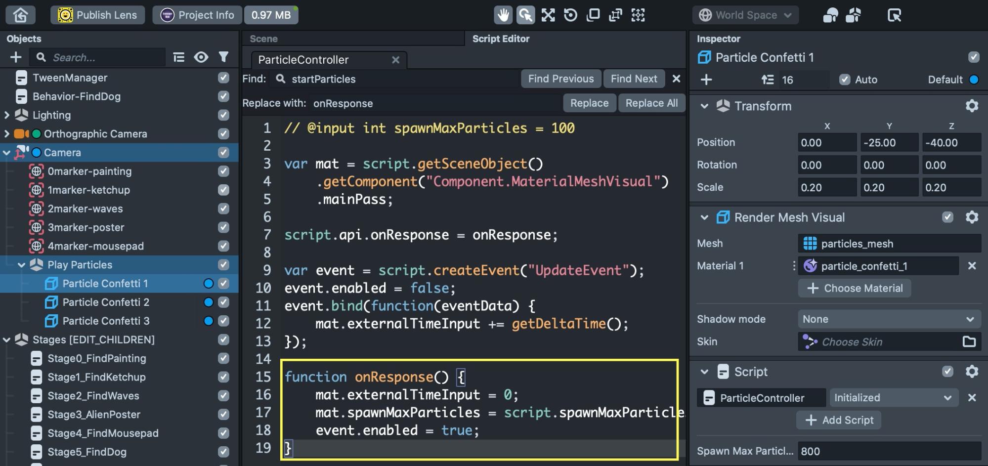This screenshot has height=466, width=988.
Task: Select the 2marker-waves marker icon
Action: [x=36, y=209]
